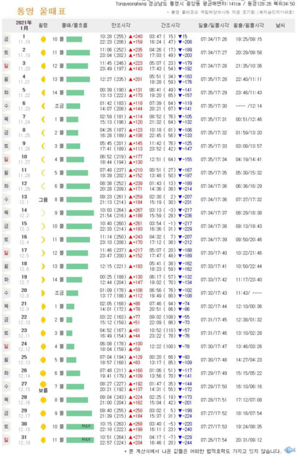Click the 수 day label for January 13
The width and height of the screenshot is (297, 457).
(6, 200)
